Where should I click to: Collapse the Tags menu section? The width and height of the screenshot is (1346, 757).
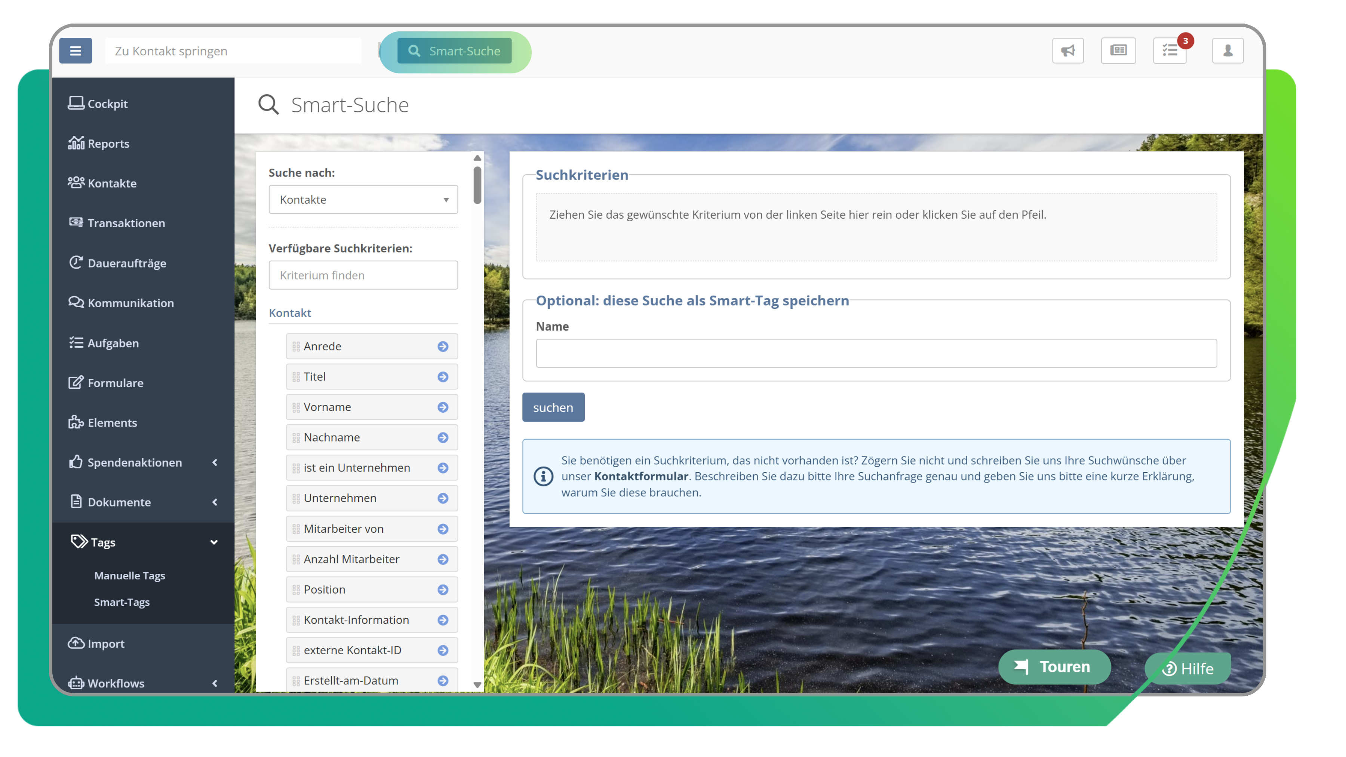coord(213,542)
